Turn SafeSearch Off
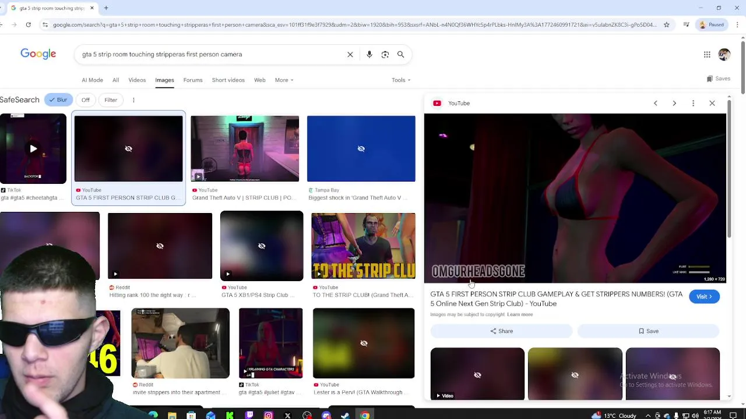Viewport: 746px width, 419px height. click(86, 100)
